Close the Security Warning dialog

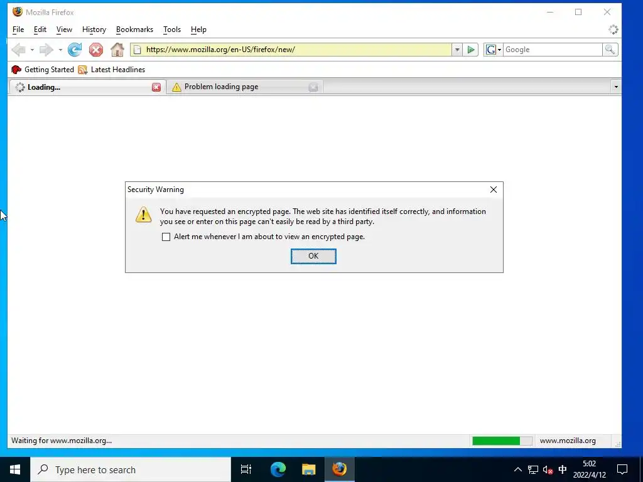click(x=494, y=190)
